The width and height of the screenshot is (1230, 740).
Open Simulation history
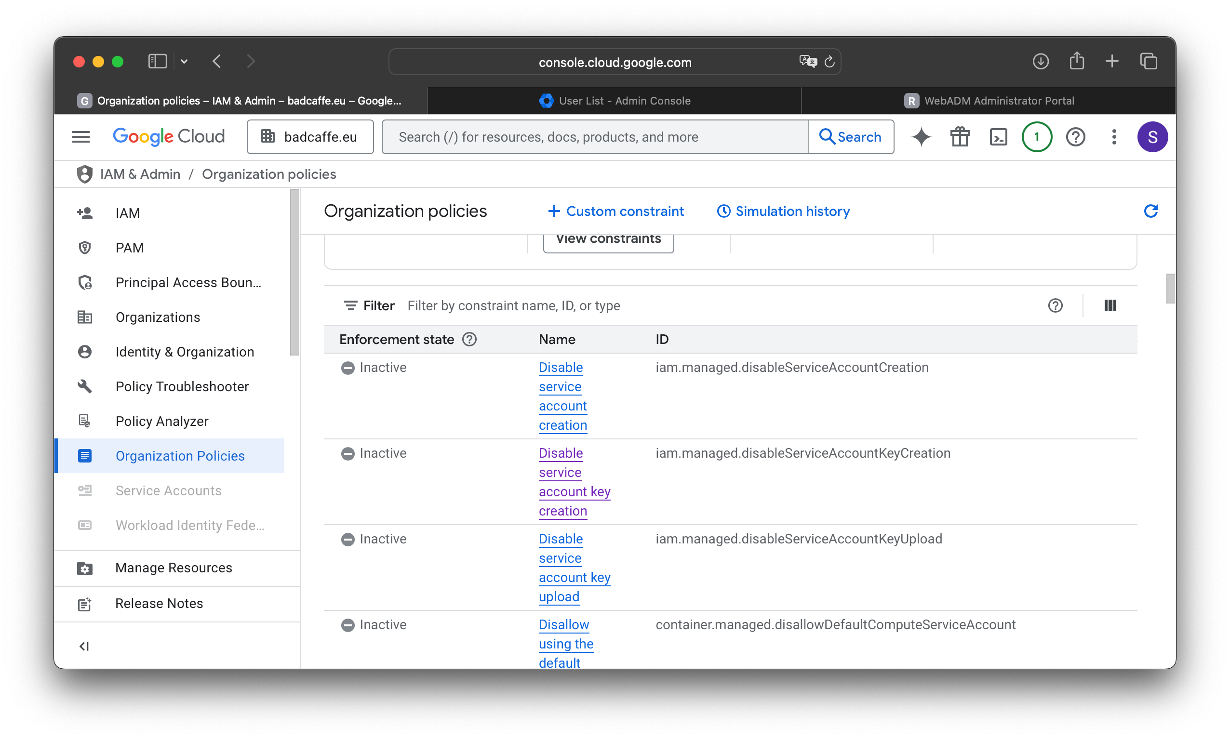tap(783, 211)
